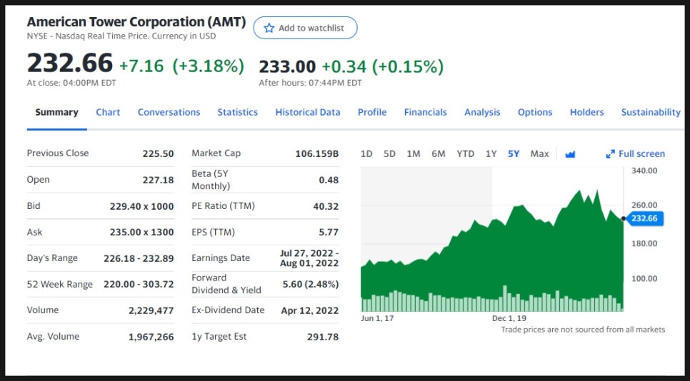
Task: Click the 5.60 (2.48%) dividend yield value
Action: 311,284
